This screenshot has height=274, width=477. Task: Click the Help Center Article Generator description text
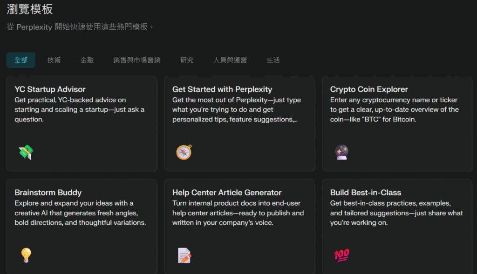pyautogui.click(x=238, y=213)
